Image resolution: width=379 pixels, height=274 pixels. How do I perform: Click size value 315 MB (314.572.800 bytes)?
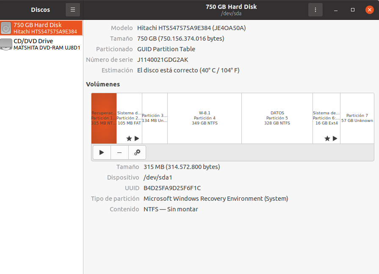pyautogui.click(x=182, y=167)
